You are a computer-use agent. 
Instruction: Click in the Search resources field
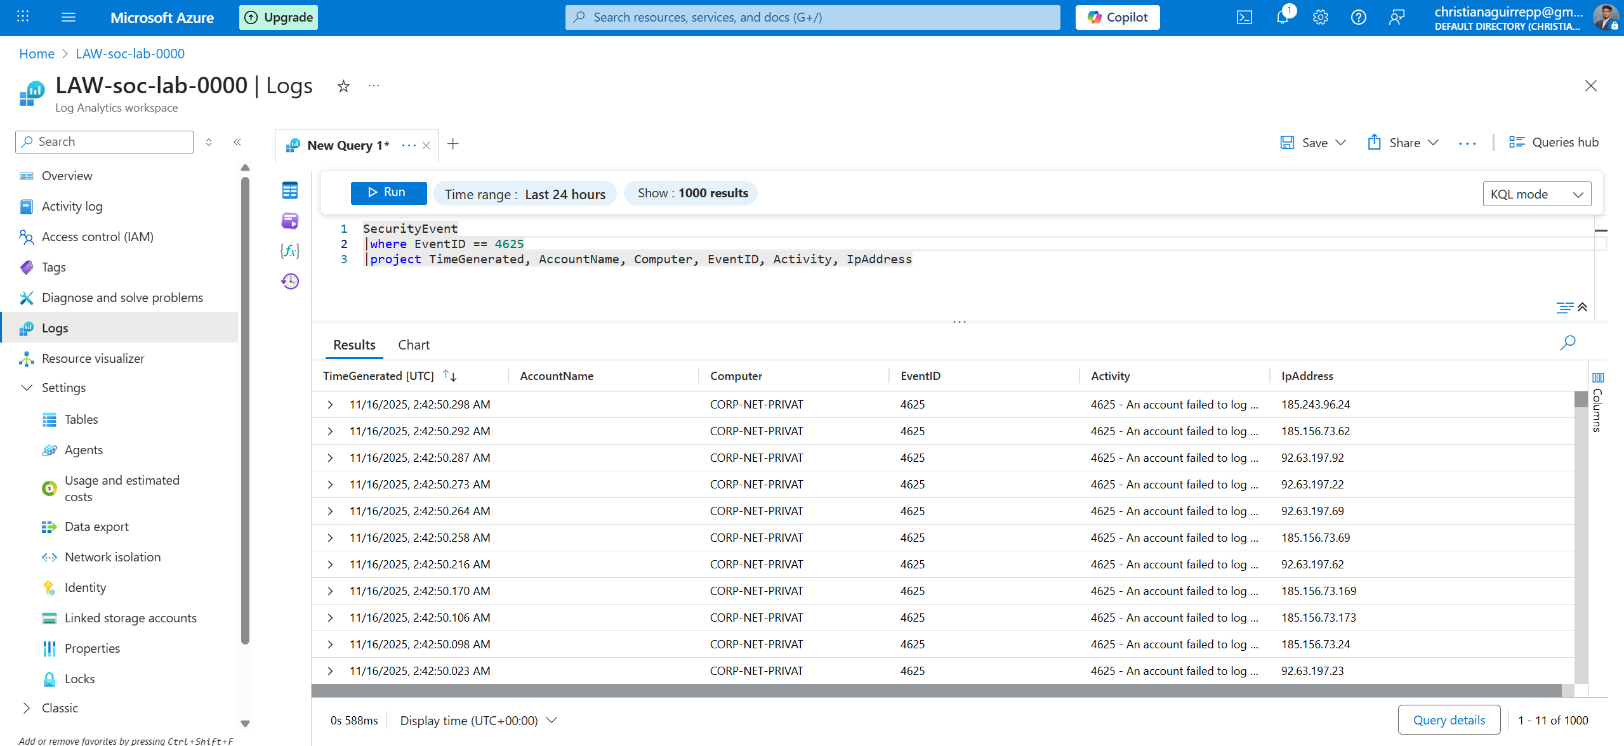tap(812, 17)
